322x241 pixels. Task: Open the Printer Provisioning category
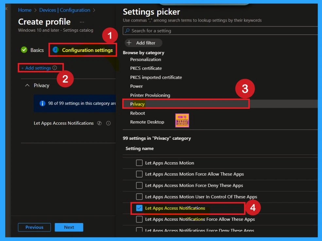150,95
